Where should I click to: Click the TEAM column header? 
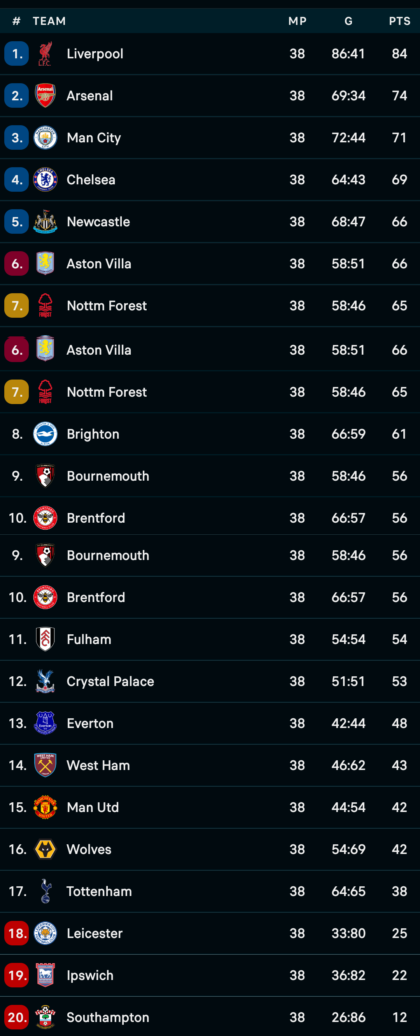coord(49,21)
